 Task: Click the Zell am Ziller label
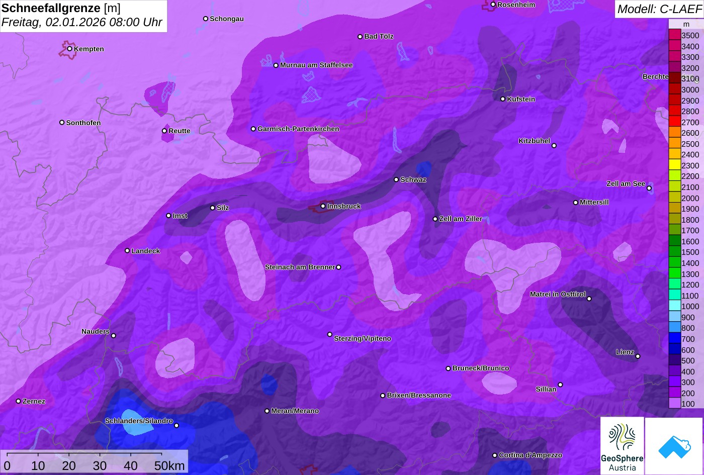pyautogui.click(x=461, y=219)
